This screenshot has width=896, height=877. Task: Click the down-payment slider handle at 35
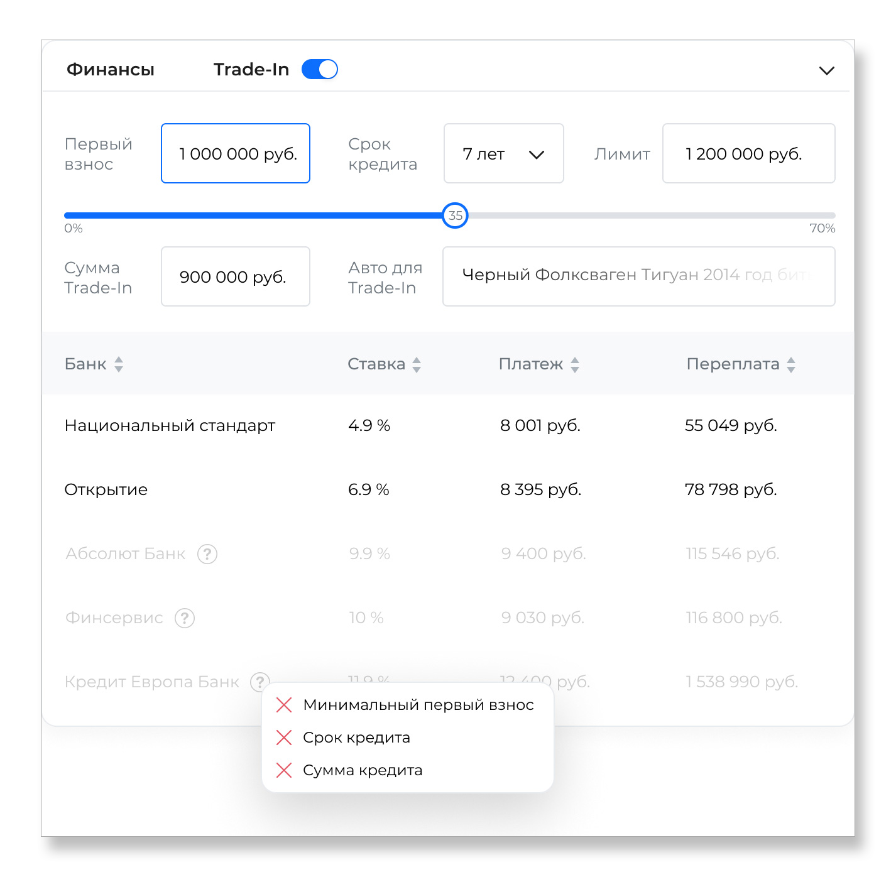tap(455, 215)
